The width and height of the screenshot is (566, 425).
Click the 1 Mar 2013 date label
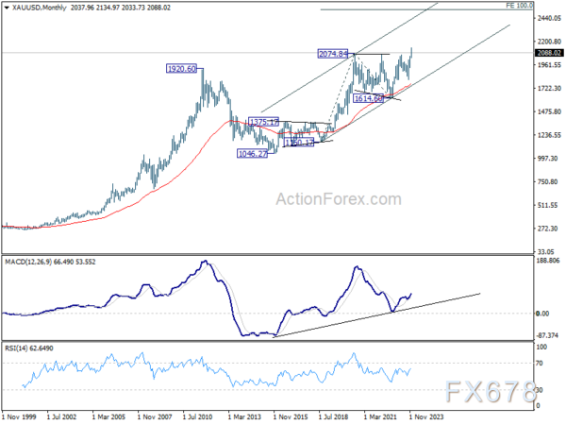point(244,417)
